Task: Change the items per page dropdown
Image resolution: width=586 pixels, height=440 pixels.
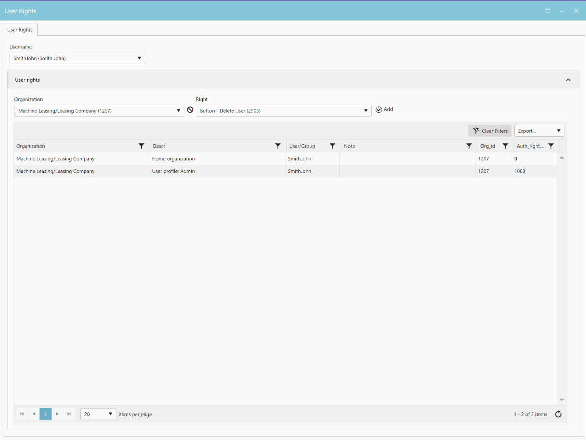Action: click(110, 414)
